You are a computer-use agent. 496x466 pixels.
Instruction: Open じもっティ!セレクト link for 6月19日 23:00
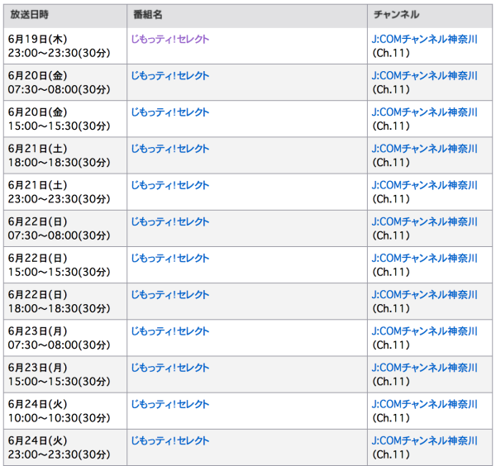click(170, 39)
